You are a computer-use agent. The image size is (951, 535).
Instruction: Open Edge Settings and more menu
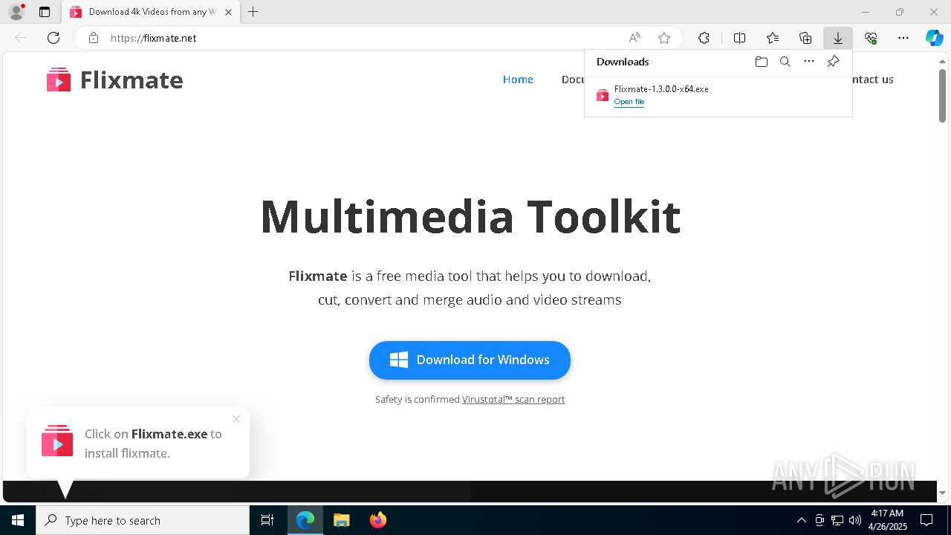[x=903, y=38]
